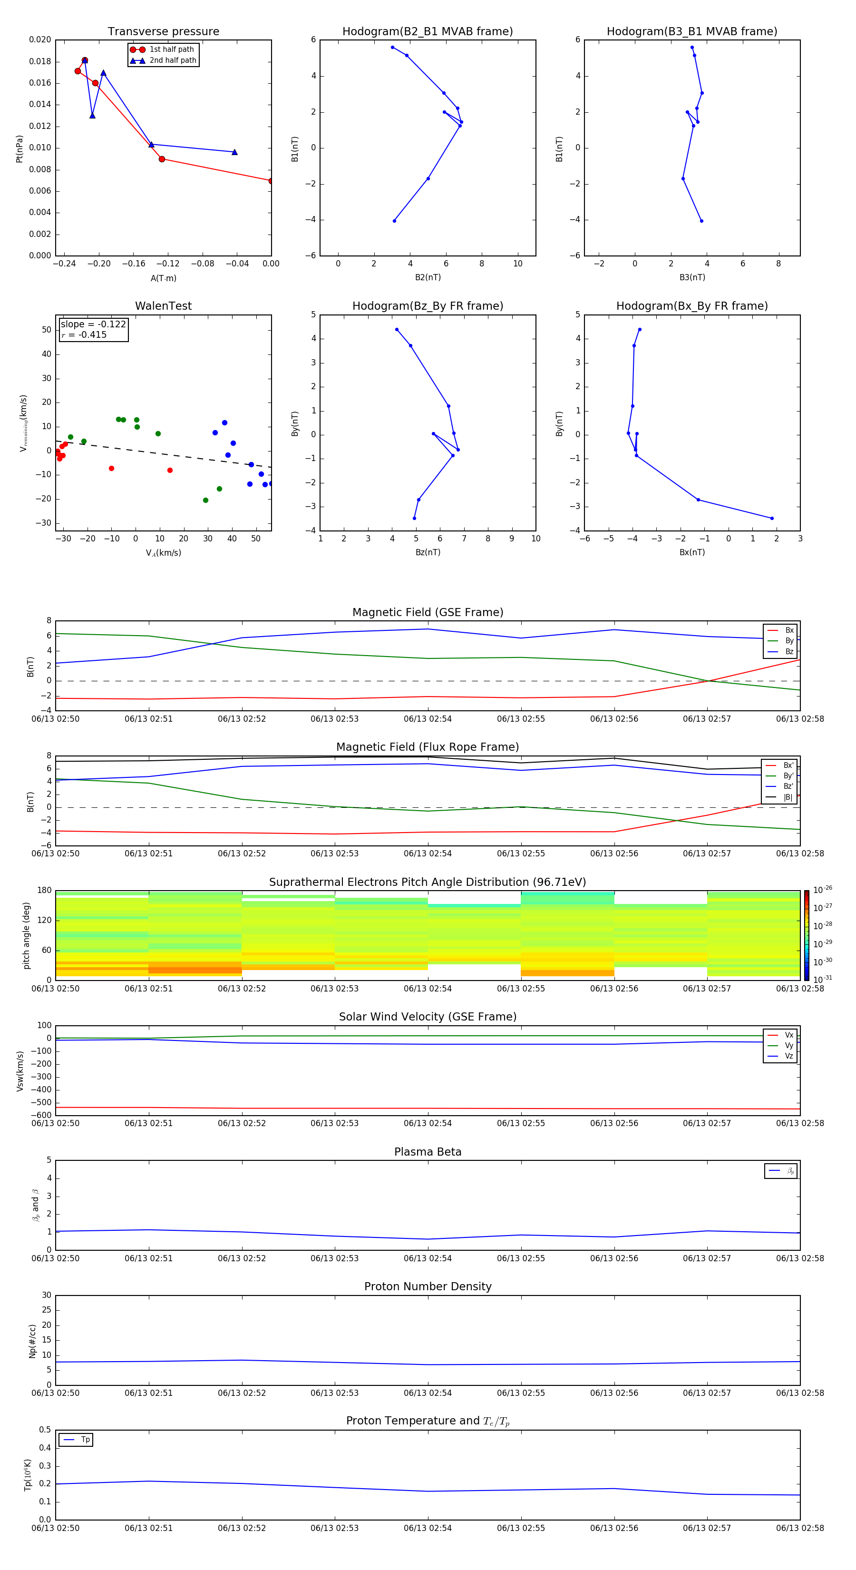Click the 'Tp' legend in temperature plot
The image size is (856, 1570).
(76, 1440)
